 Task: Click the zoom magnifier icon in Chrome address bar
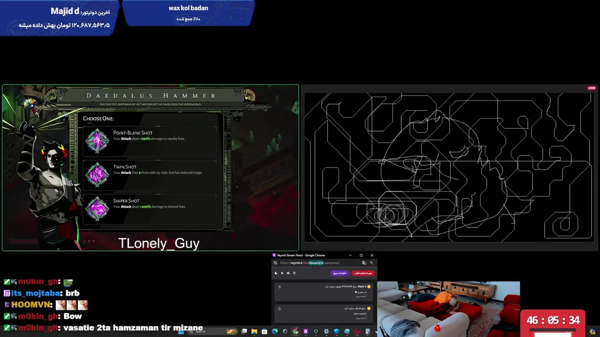point(372,263)
